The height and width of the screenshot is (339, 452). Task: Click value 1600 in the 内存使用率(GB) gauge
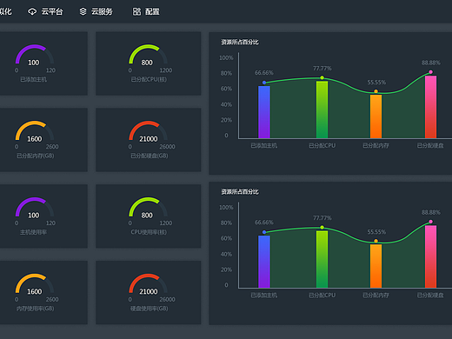pyautogui.click(x=35, y=291)
